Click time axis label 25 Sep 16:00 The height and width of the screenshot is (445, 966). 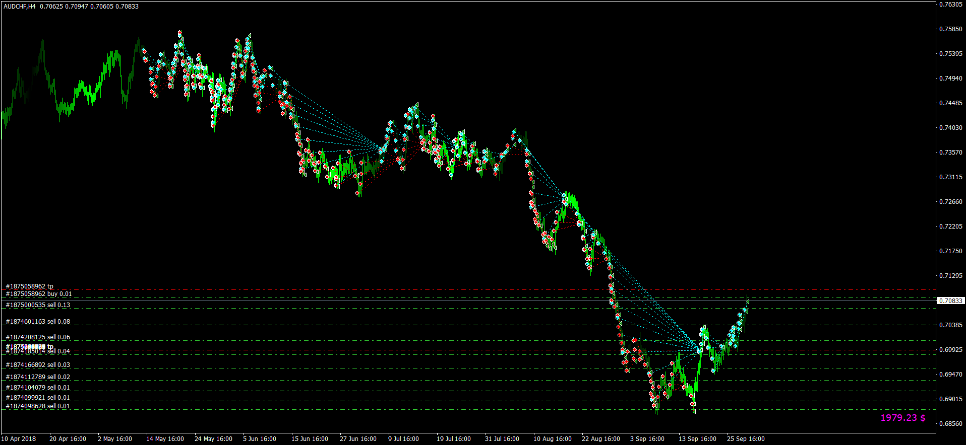[746, 439]
